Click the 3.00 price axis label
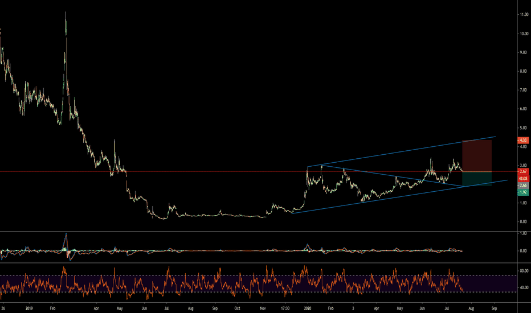The height and width of the screenshot is (313, 531). pos(524,165)
